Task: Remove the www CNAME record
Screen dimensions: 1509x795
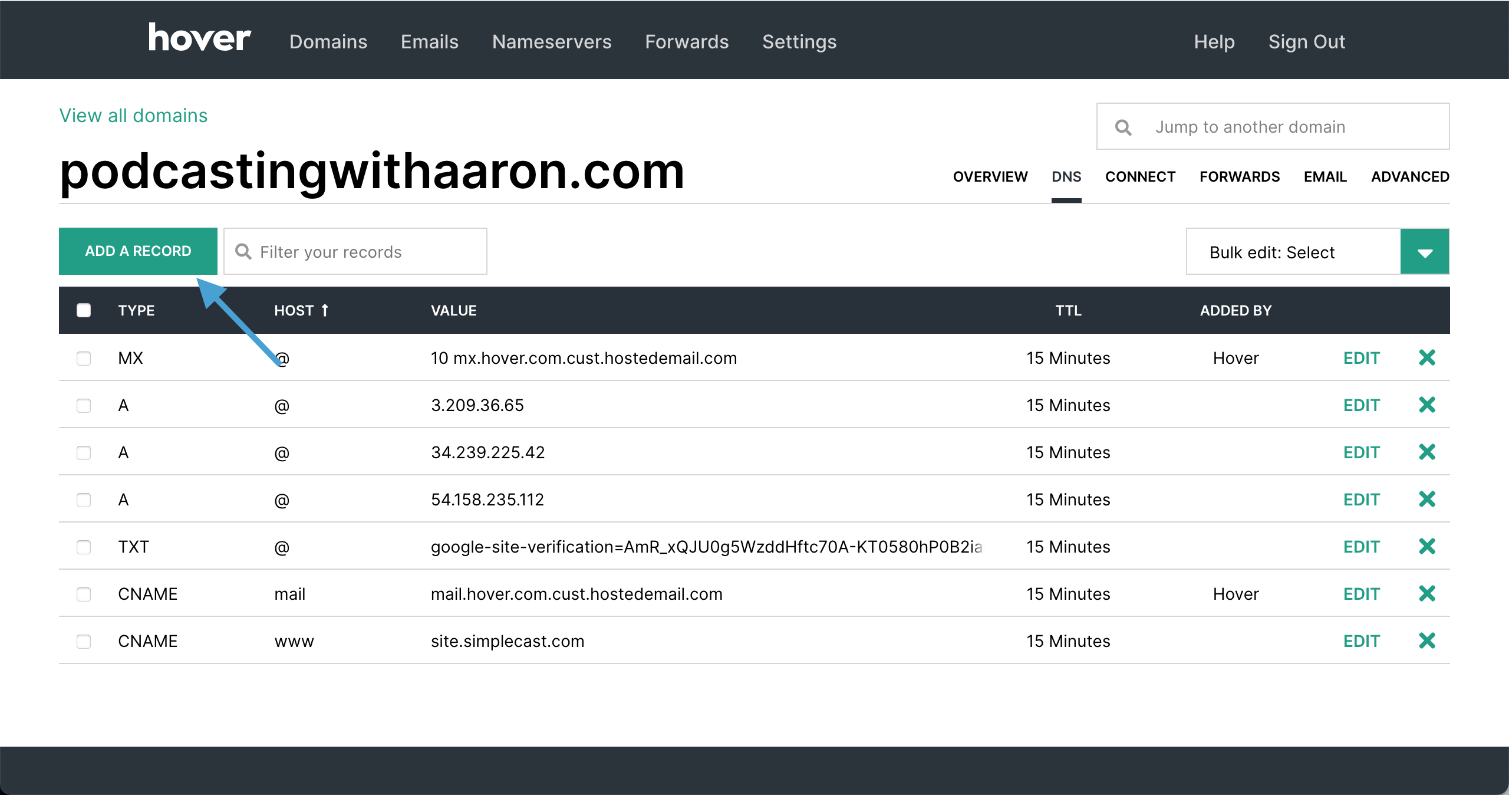Action: [x=1426, y=640]
